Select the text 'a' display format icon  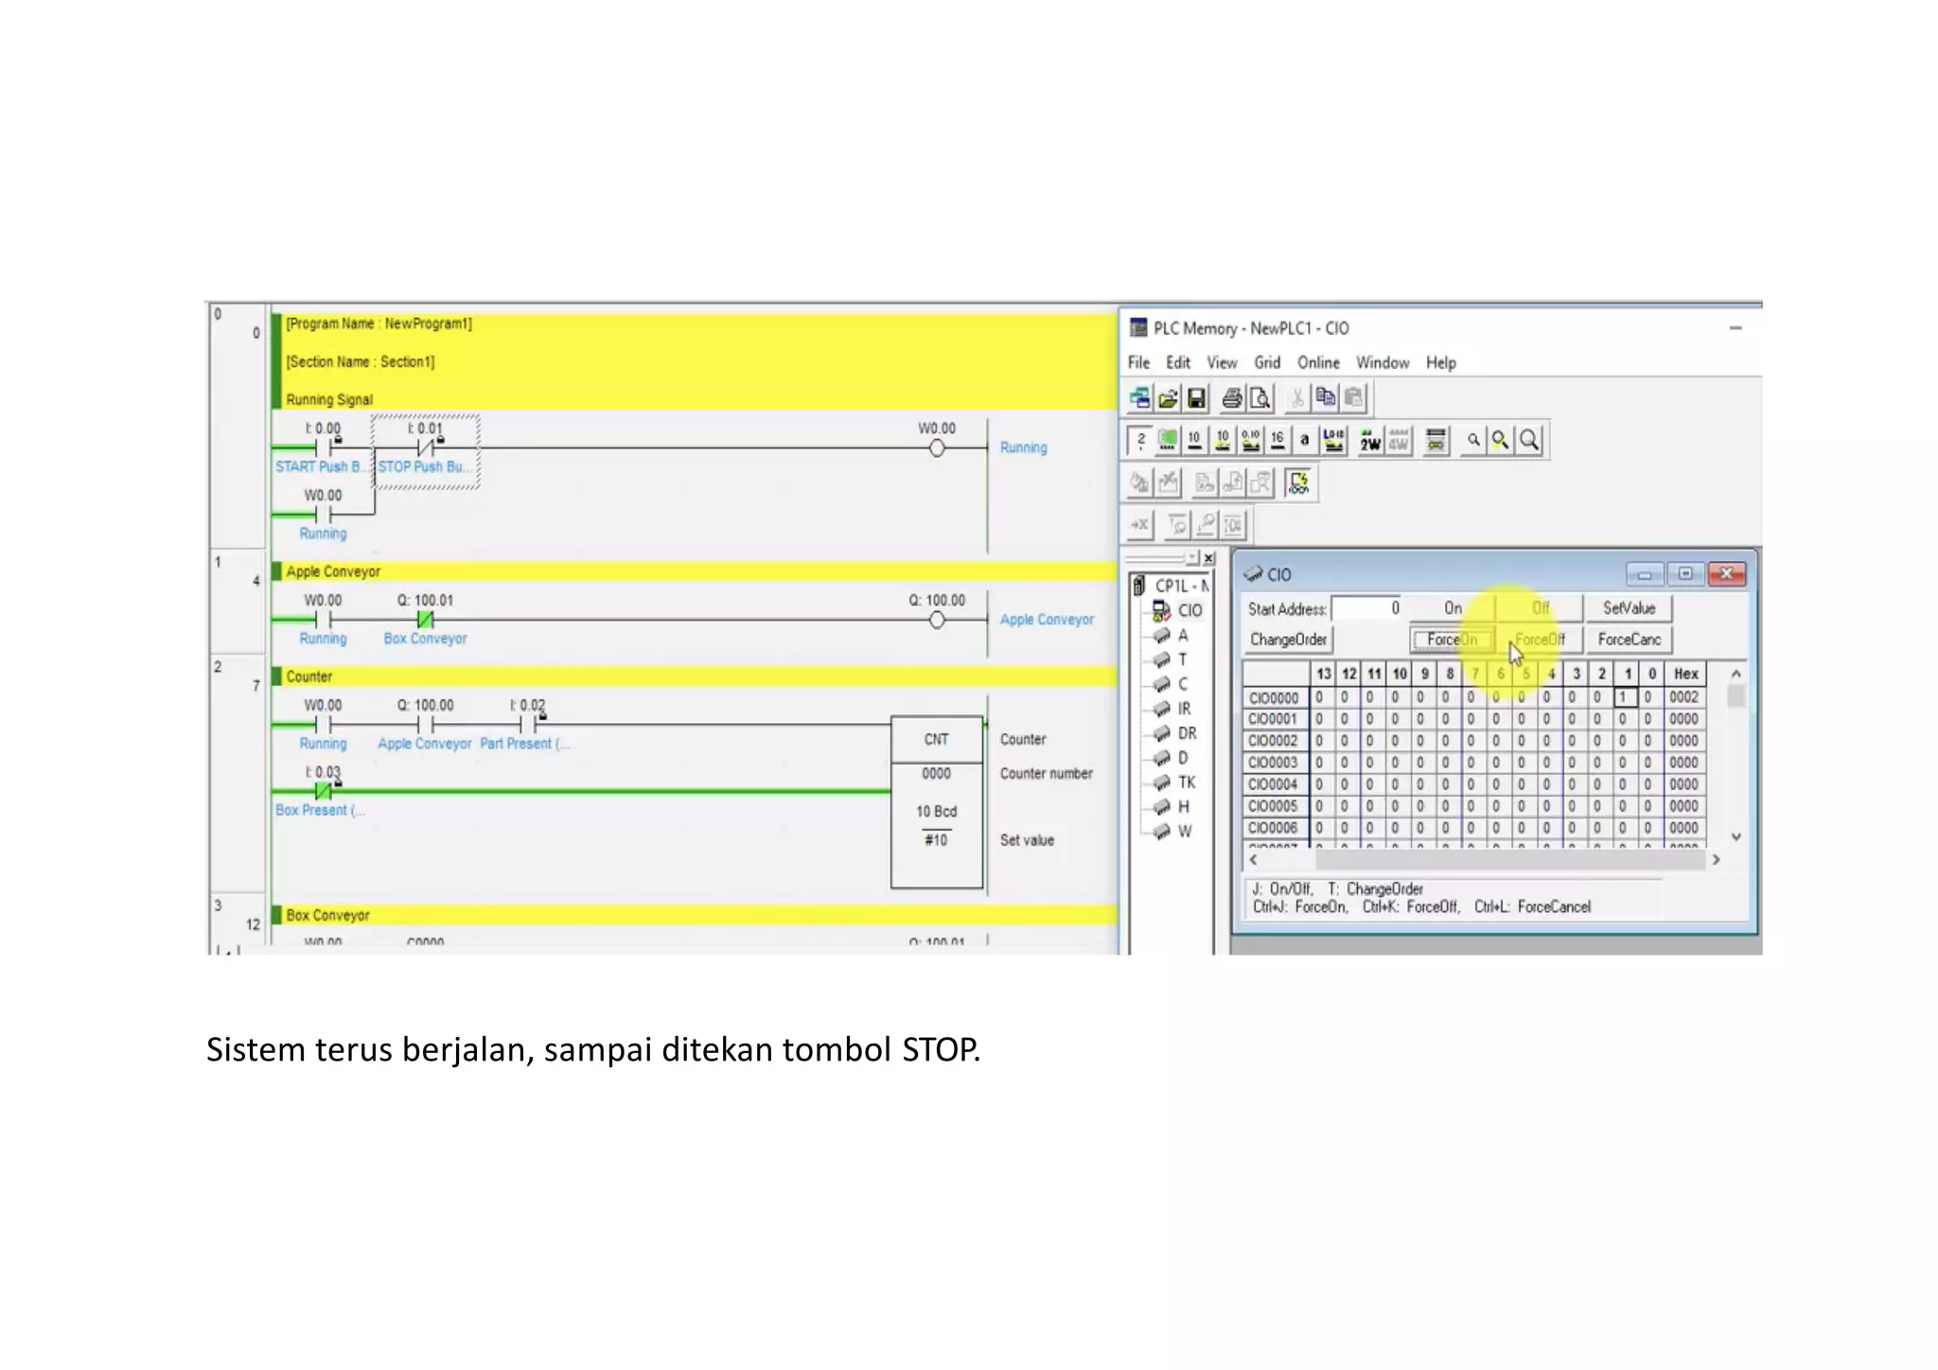(x=1305, y=441)
